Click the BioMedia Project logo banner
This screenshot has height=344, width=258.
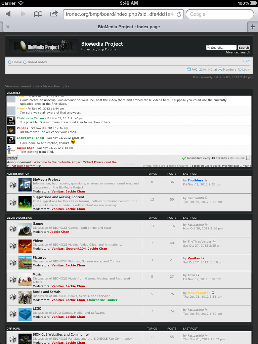tap(43, 46)
